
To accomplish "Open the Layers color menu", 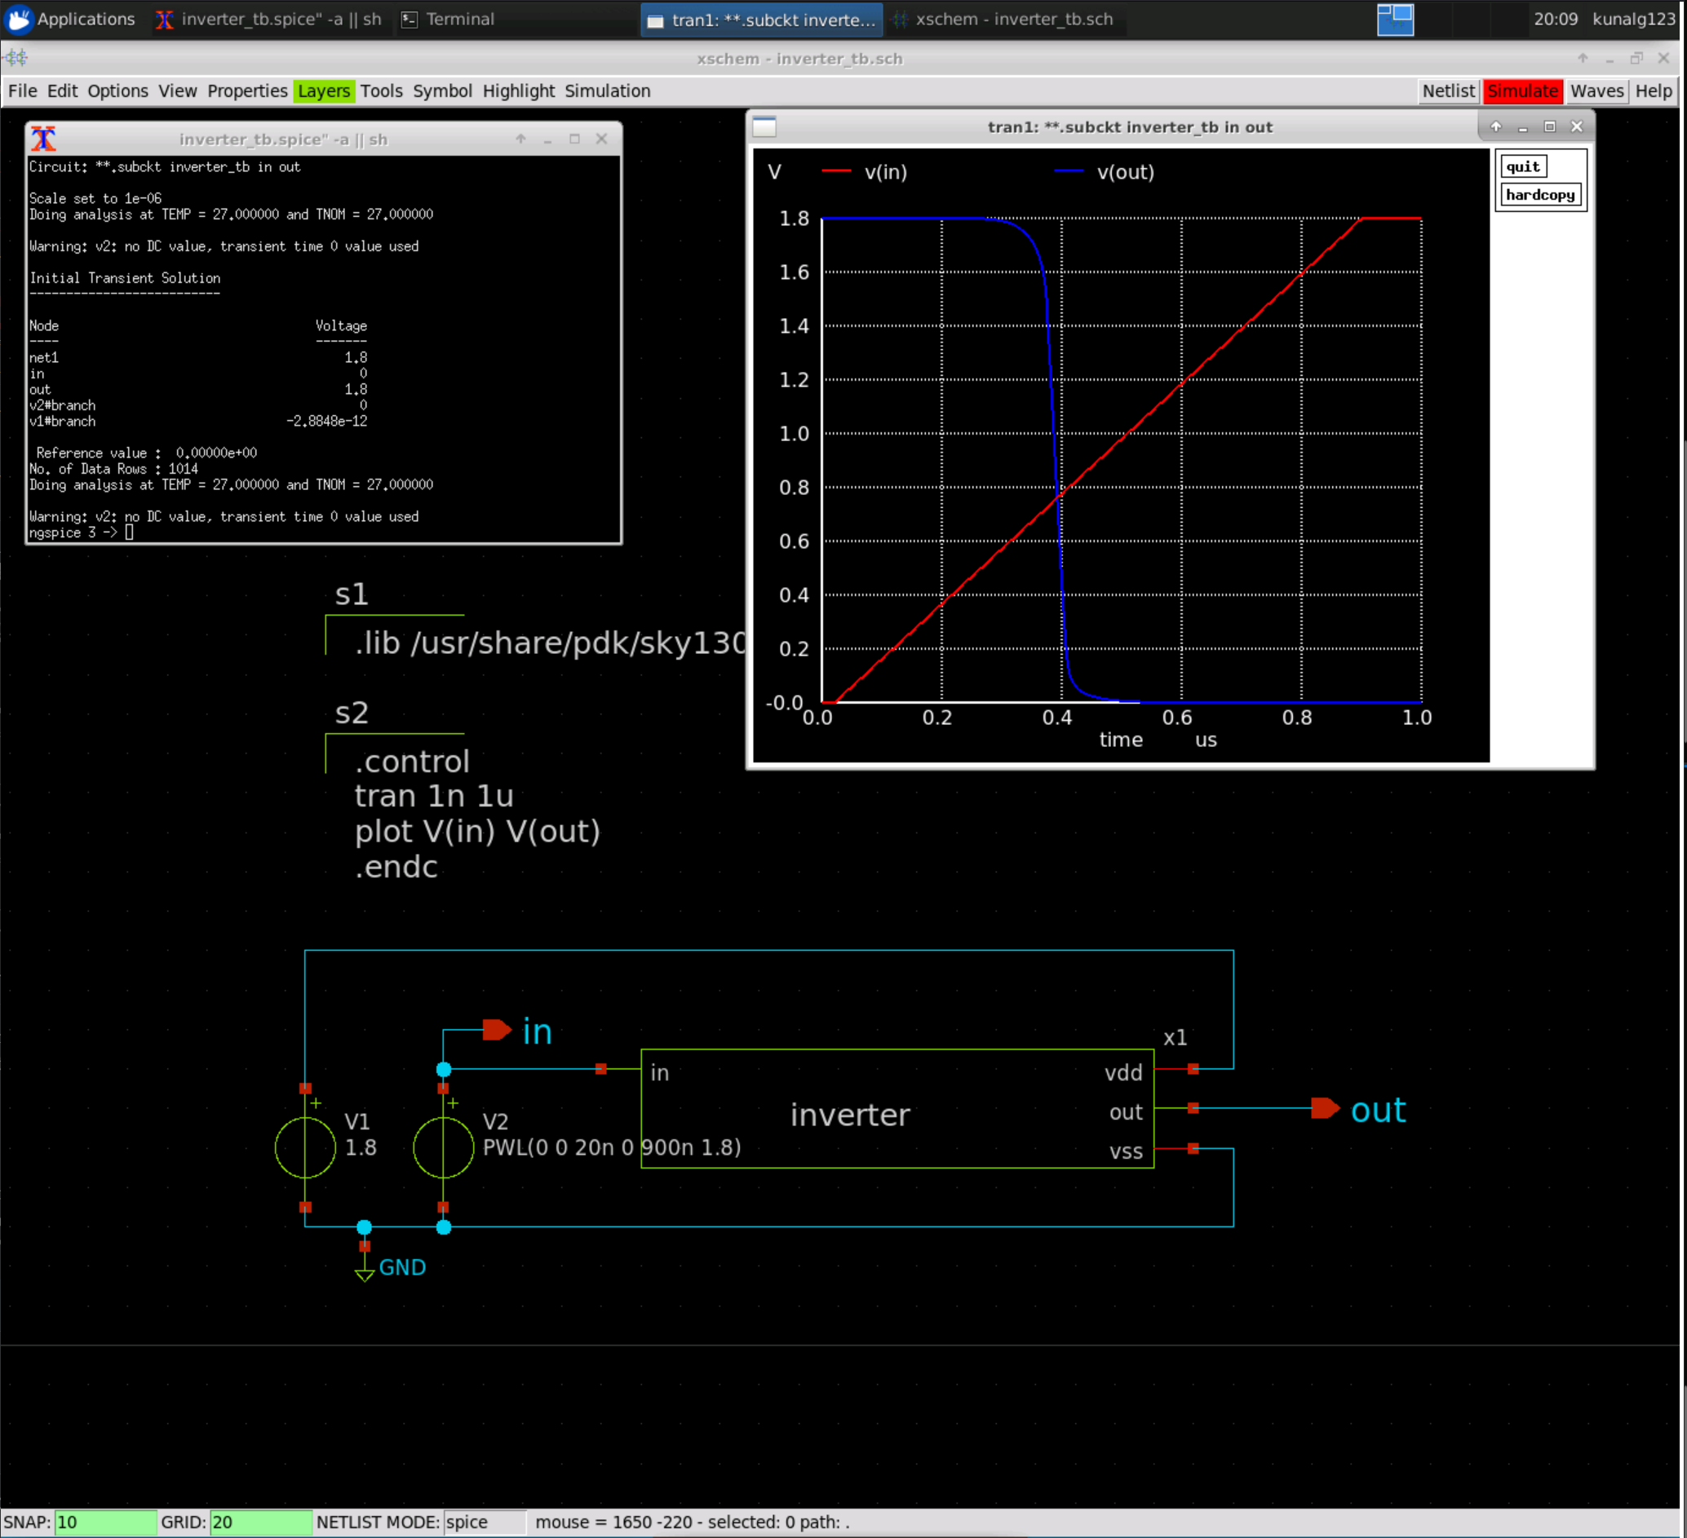I will (324, 91).
